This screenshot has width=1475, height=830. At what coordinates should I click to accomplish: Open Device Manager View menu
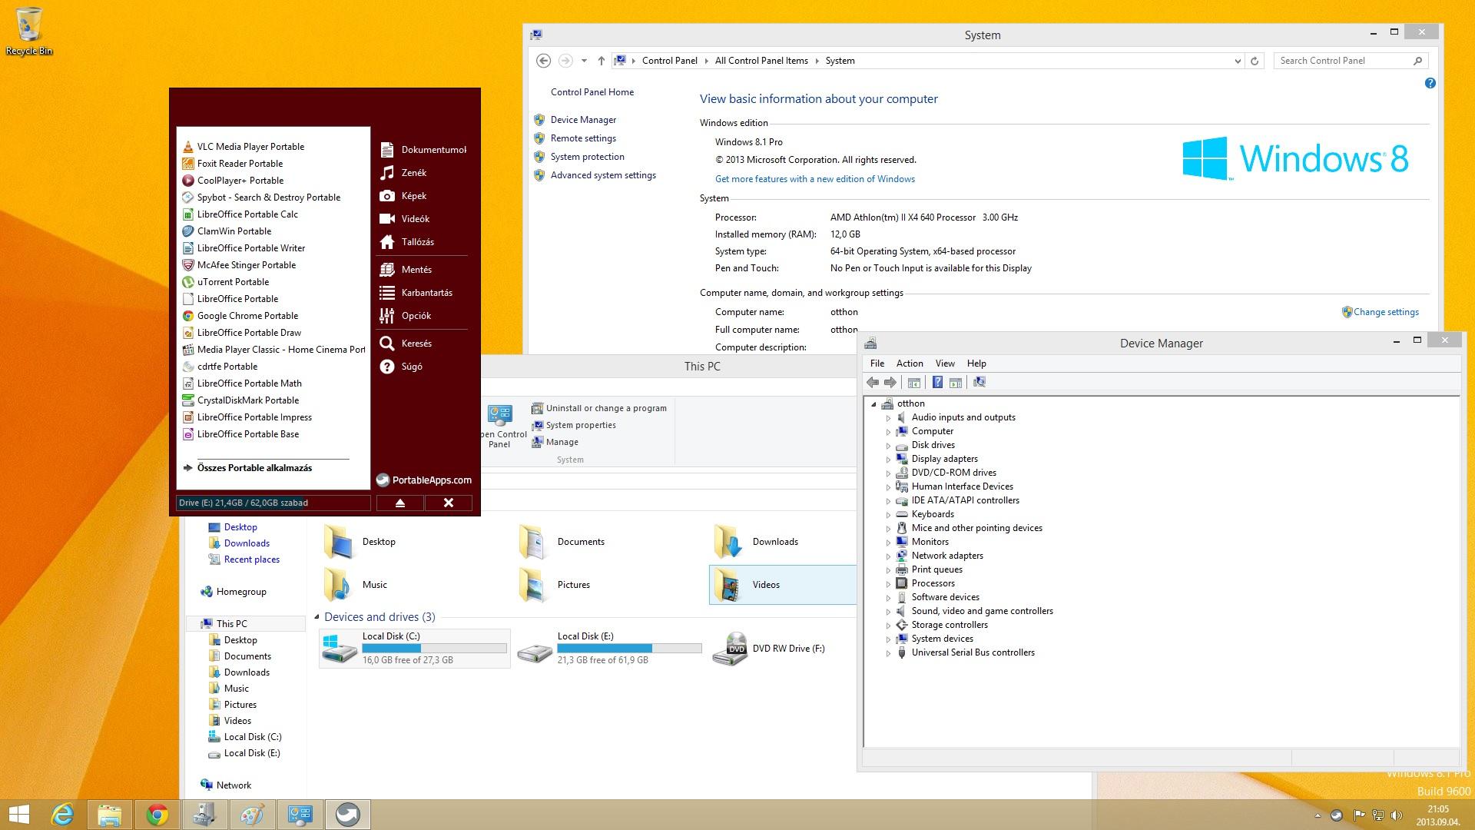[x=945, y=364]
